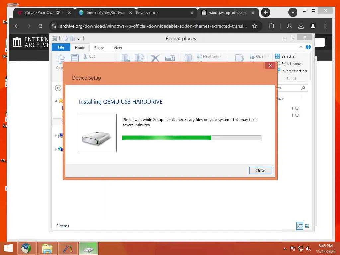
Task: Open Chrome downloads icon
Action: [x=301, y=26]
